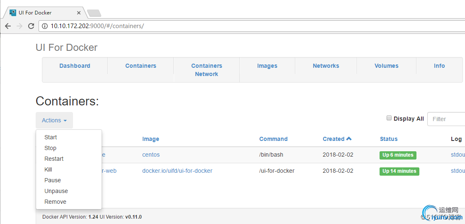The width and height of the screenshot is (465, 224).
Task: Select the /bin/bash command cell
Action: (x=271, y=155)
